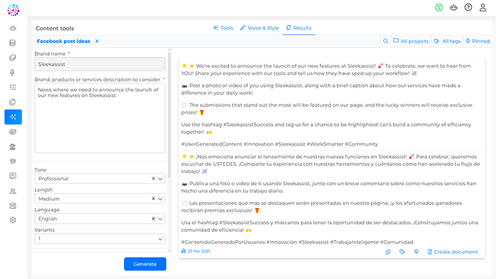Clear the English language selection
496x279 pixels.
point(153,219)
